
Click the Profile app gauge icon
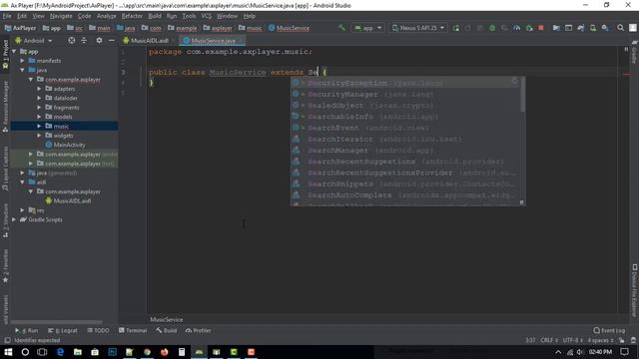click(x=517, y=28)
